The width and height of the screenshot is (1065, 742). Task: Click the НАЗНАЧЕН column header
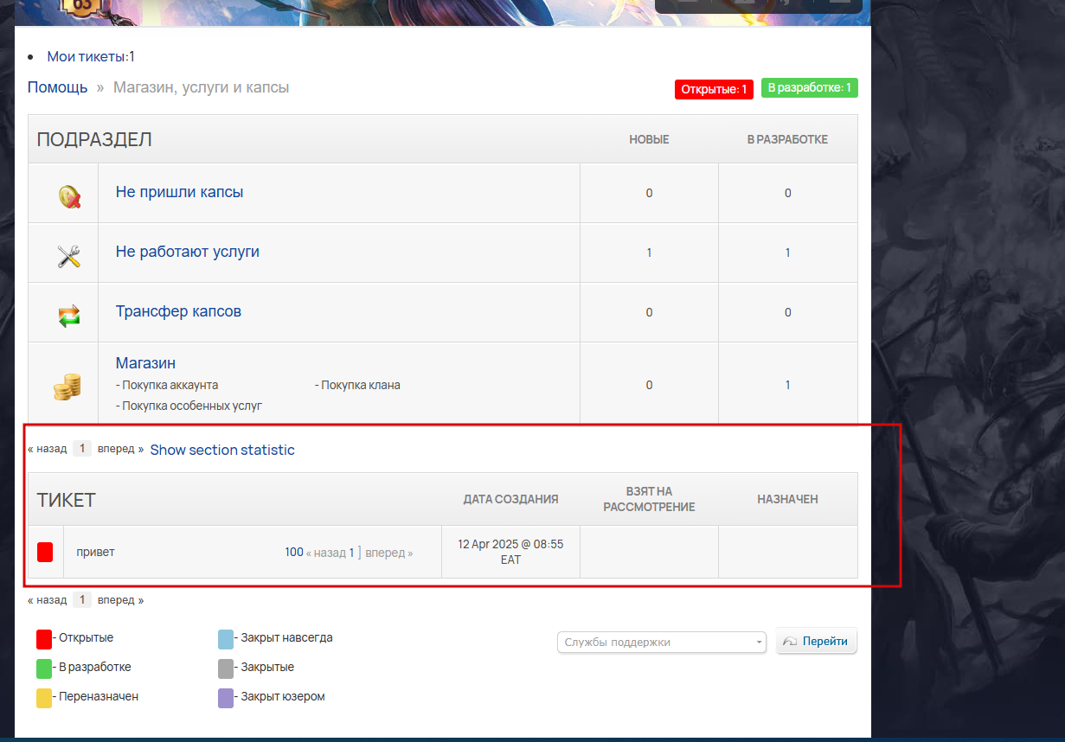click(787, 499)
